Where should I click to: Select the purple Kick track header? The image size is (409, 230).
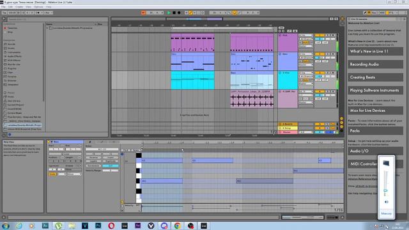click(288, 43)
